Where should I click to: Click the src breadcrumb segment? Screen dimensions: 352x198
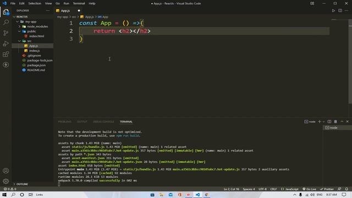point(74,17)
